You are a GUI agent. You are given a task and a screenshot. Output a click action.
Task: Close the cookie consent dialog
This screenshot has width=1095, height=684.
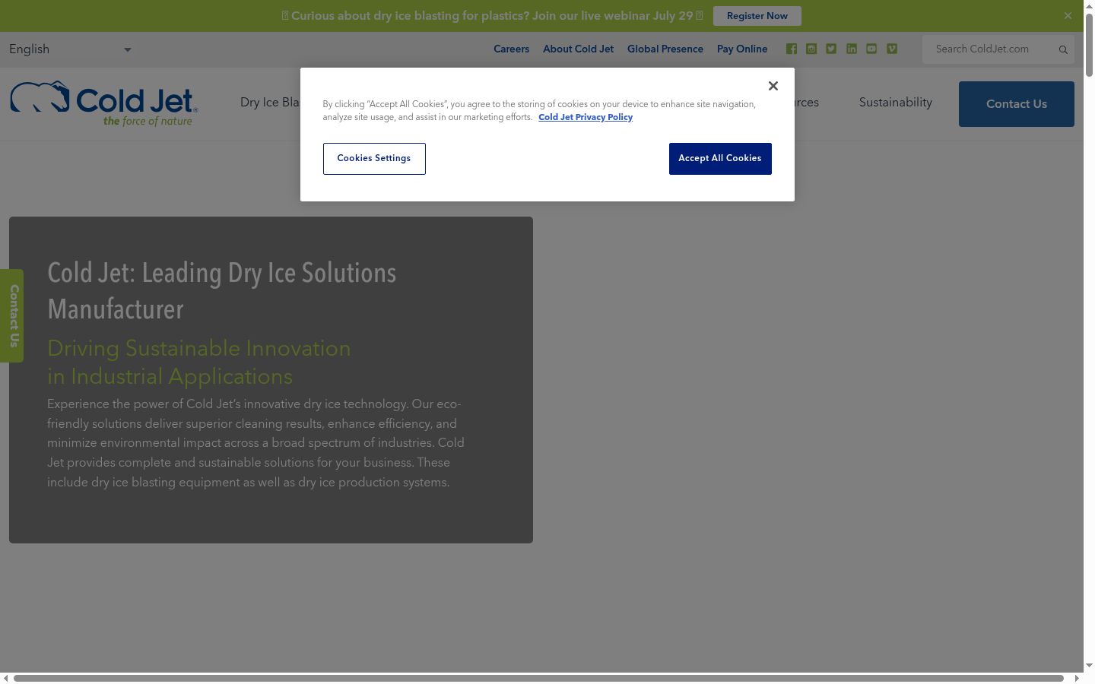[773, 86]
